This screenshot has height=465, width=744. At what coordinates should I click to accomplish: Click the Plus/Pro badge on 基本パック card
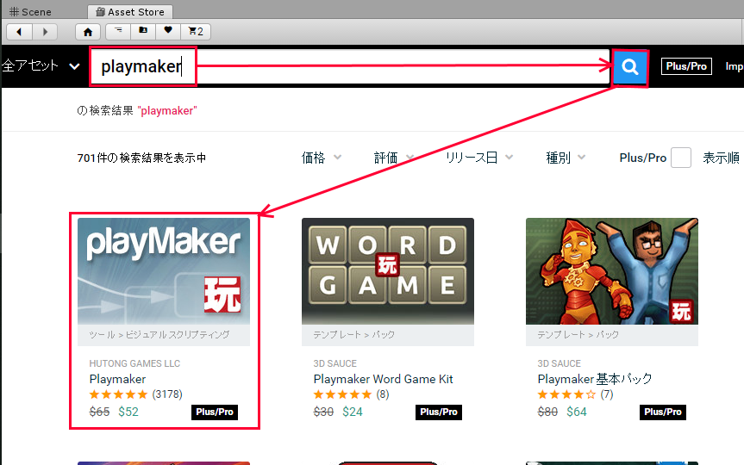click(x=663, y=412)
